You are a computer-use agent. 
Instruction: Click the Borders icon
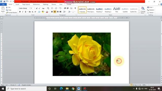(x=73, y=12)
